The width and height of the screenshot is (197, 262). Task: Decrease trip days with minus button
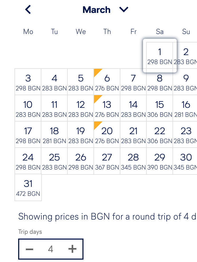click(x=29, y=249)
